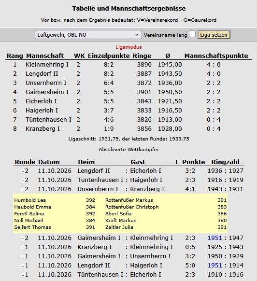Click the Rang column header

tap(15, 56)
